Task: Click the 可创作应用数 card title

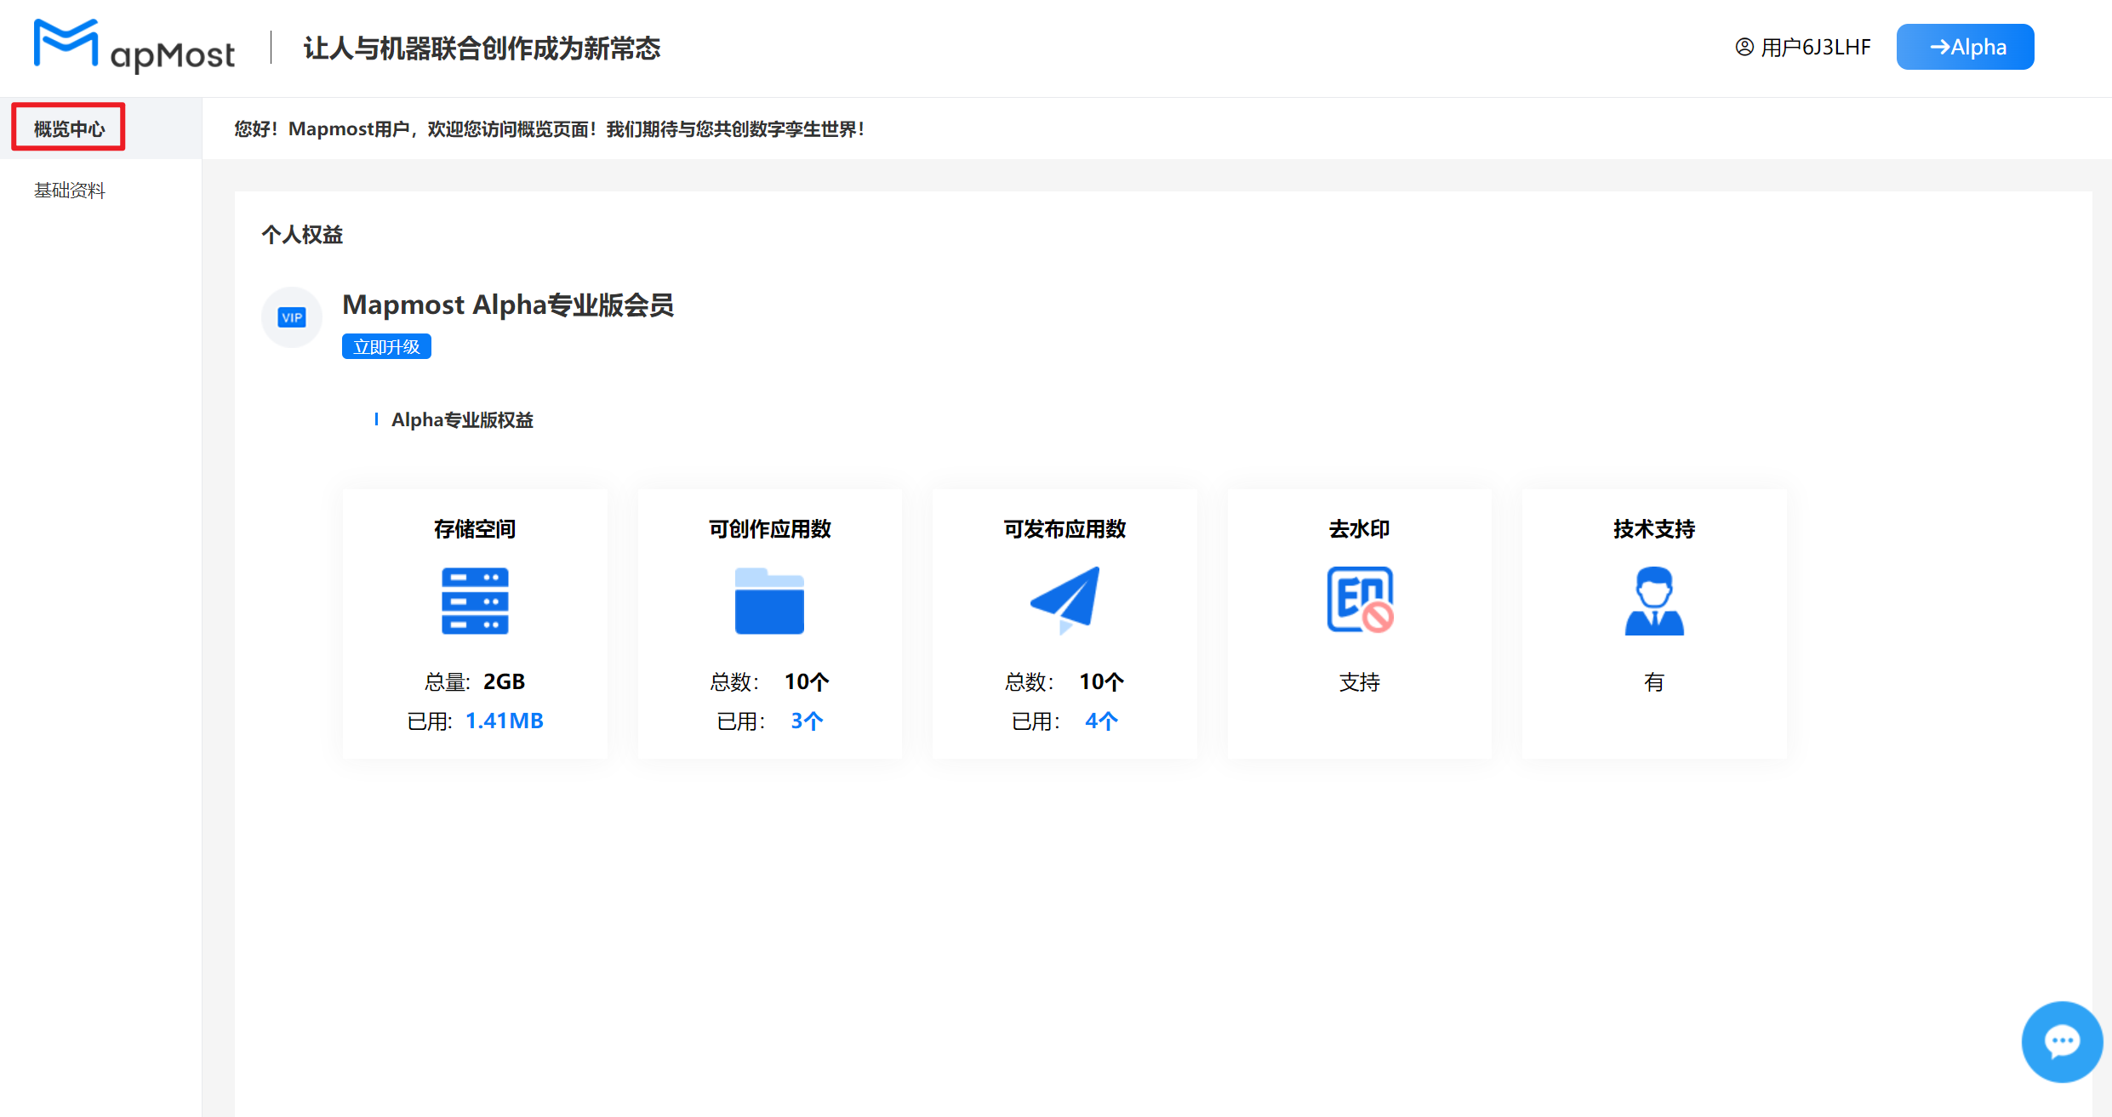Action: (769, 529)
